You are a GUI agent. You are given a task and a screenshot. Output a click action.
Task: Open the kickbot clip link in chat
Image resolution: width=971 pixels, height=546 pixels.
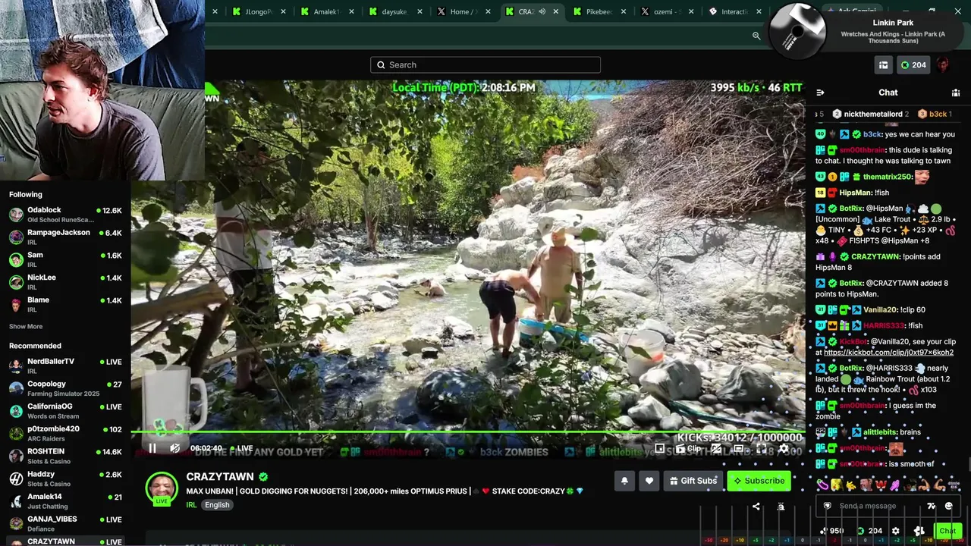pyautogui.click(x=888, y=353)
